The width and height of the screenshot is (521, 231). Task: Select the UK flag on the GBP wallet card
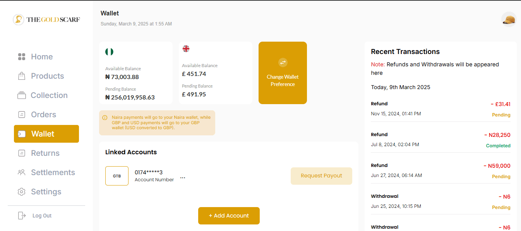click(x=186, y=49)
